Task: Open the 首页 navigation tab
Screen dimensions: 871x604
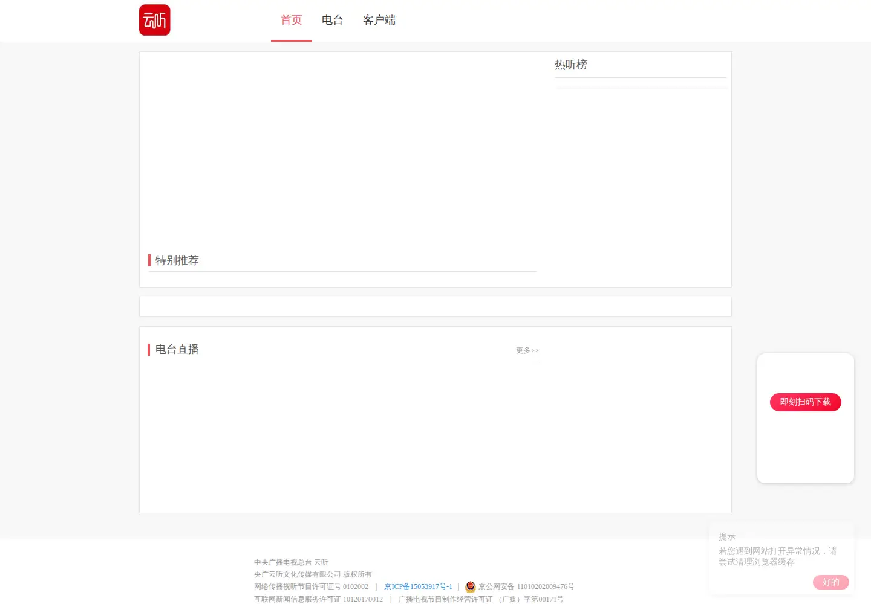Action: click(292, 20)
